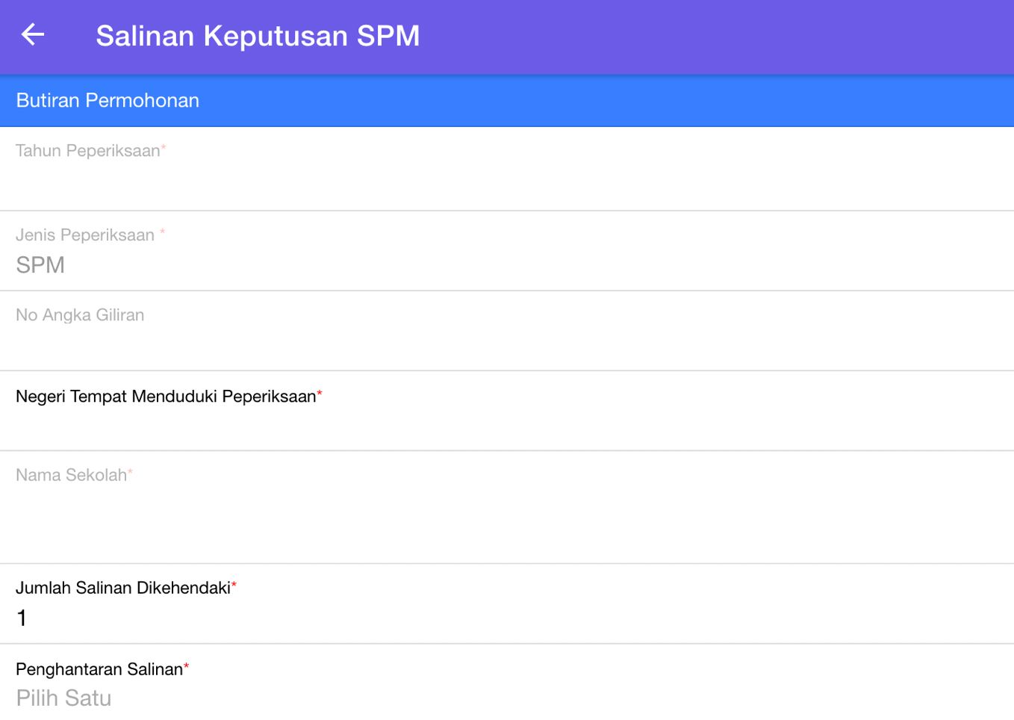Click the Jenis Peperiksaan label
The width and height of the screenshot is (1014, 720).
(x=84, y=235)
